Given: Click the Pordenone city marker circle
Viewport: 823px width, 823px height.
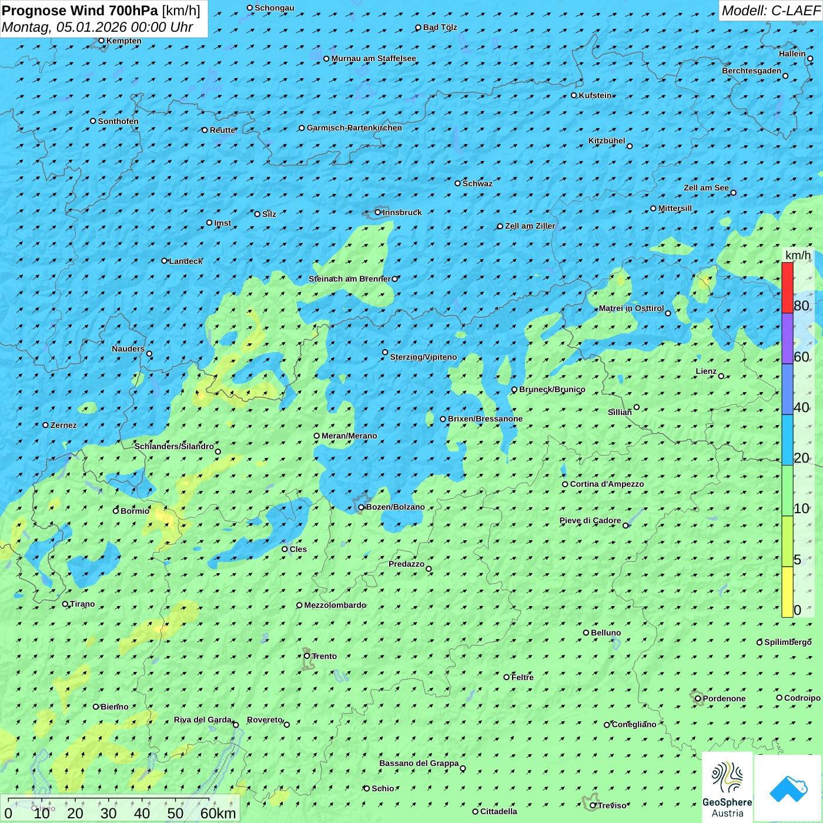Looking at the screenshot, I should pos(698,698).
